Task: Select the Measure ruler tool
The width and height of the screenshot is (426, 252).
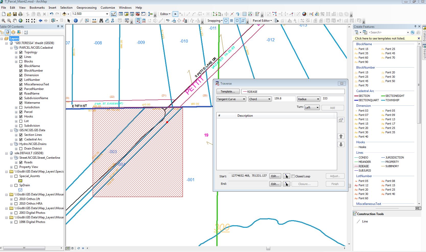Action: point(94,21)
